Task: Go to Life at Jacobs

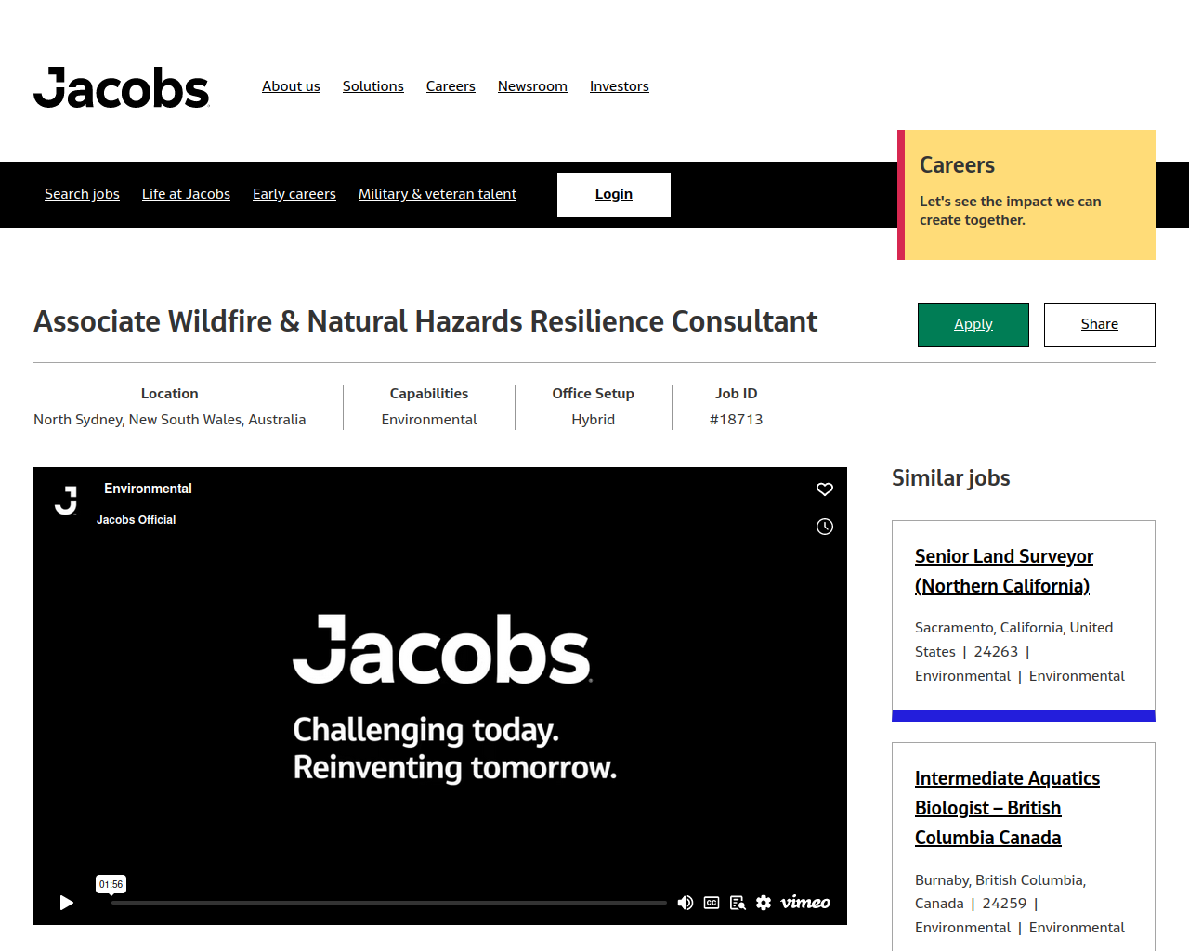Action: (186, 194)
